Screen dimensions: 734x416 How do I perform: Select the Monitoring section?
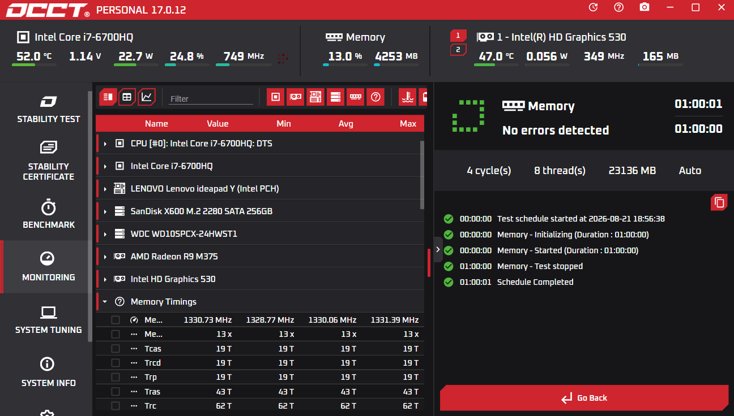pos(45,267)
